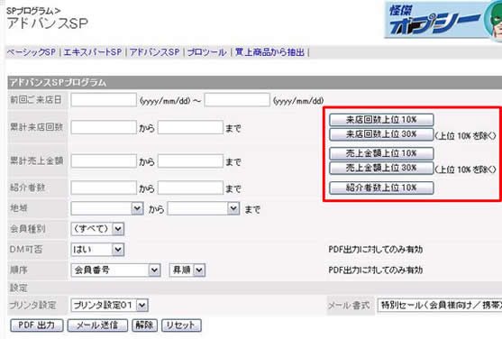Click the 来店回数上位10% button
This screenshot has height=339, width=502.
[381, 120]
